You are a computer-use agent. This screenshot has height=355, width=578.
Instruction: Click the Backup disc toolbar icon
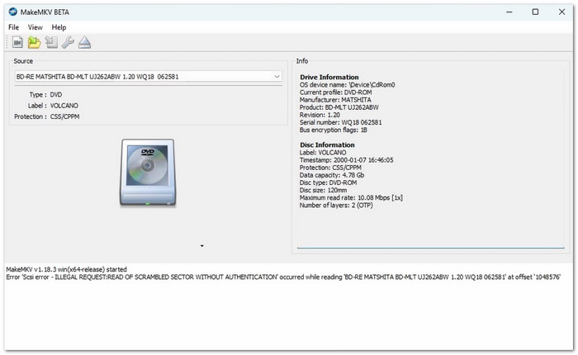(x=51, y=42)
